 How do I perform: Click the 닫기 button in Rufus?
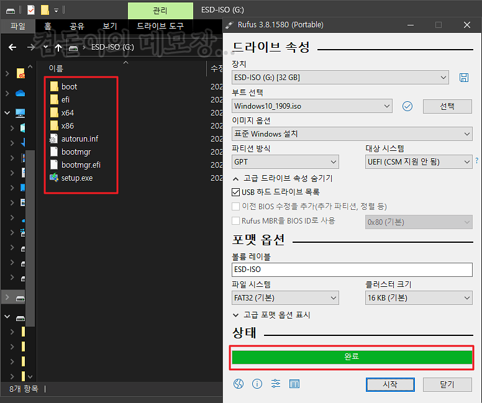coord(447,384)
